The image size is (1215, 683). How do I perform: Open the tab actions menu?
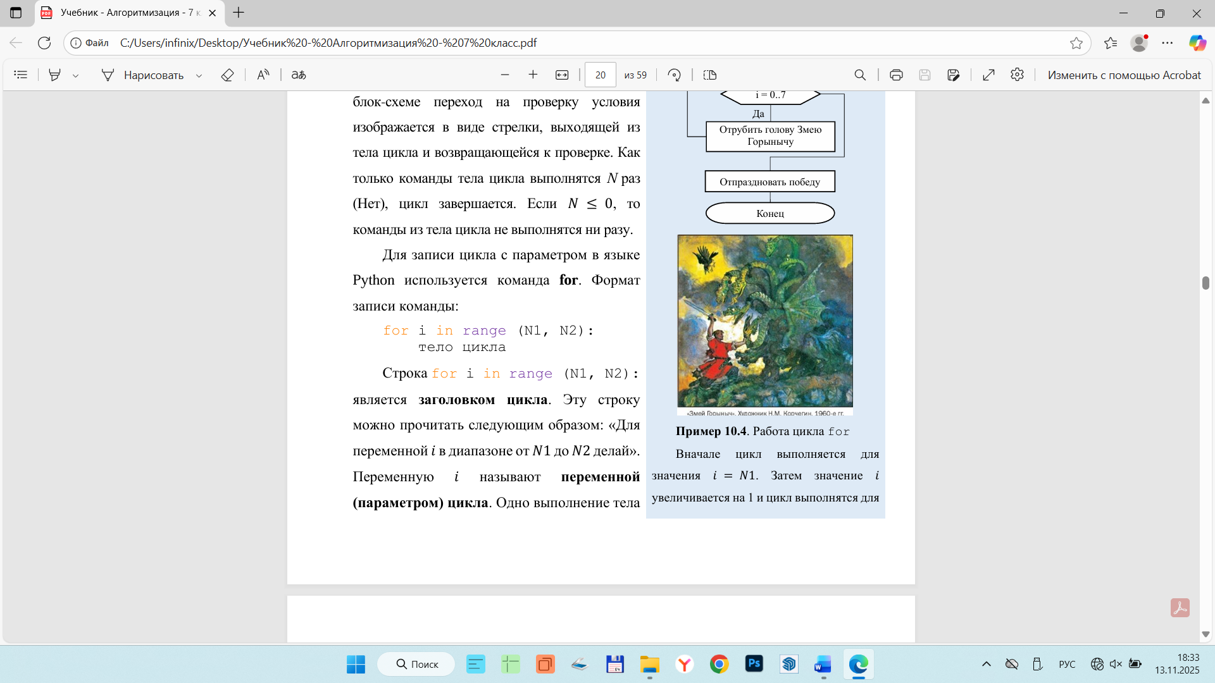coord(16,13)
